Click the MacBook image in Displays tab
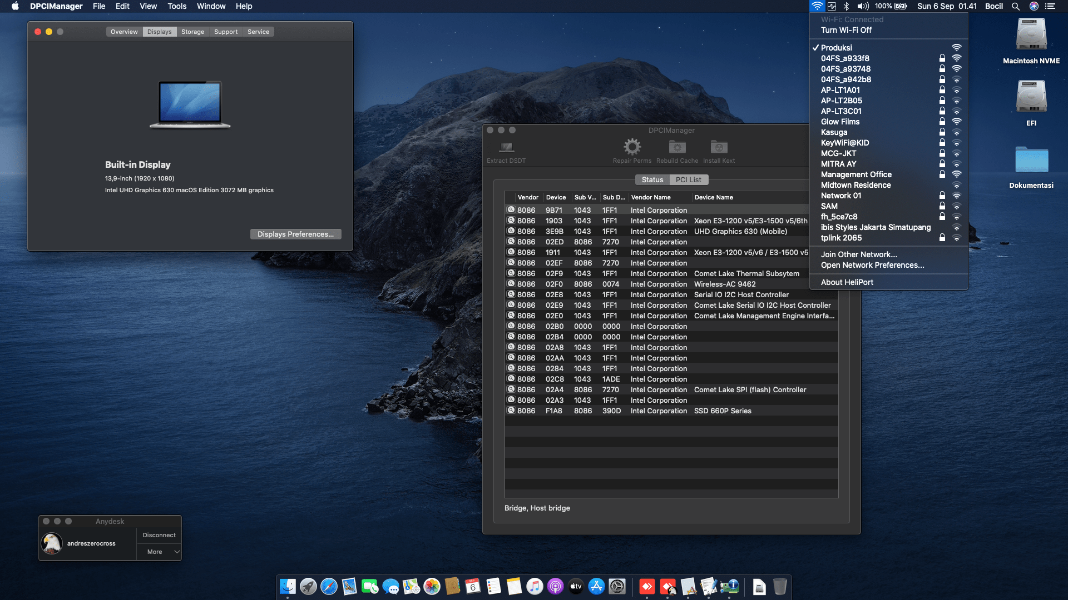The height and width of the screenshot is (600, 1068). (x=190, y=104)
